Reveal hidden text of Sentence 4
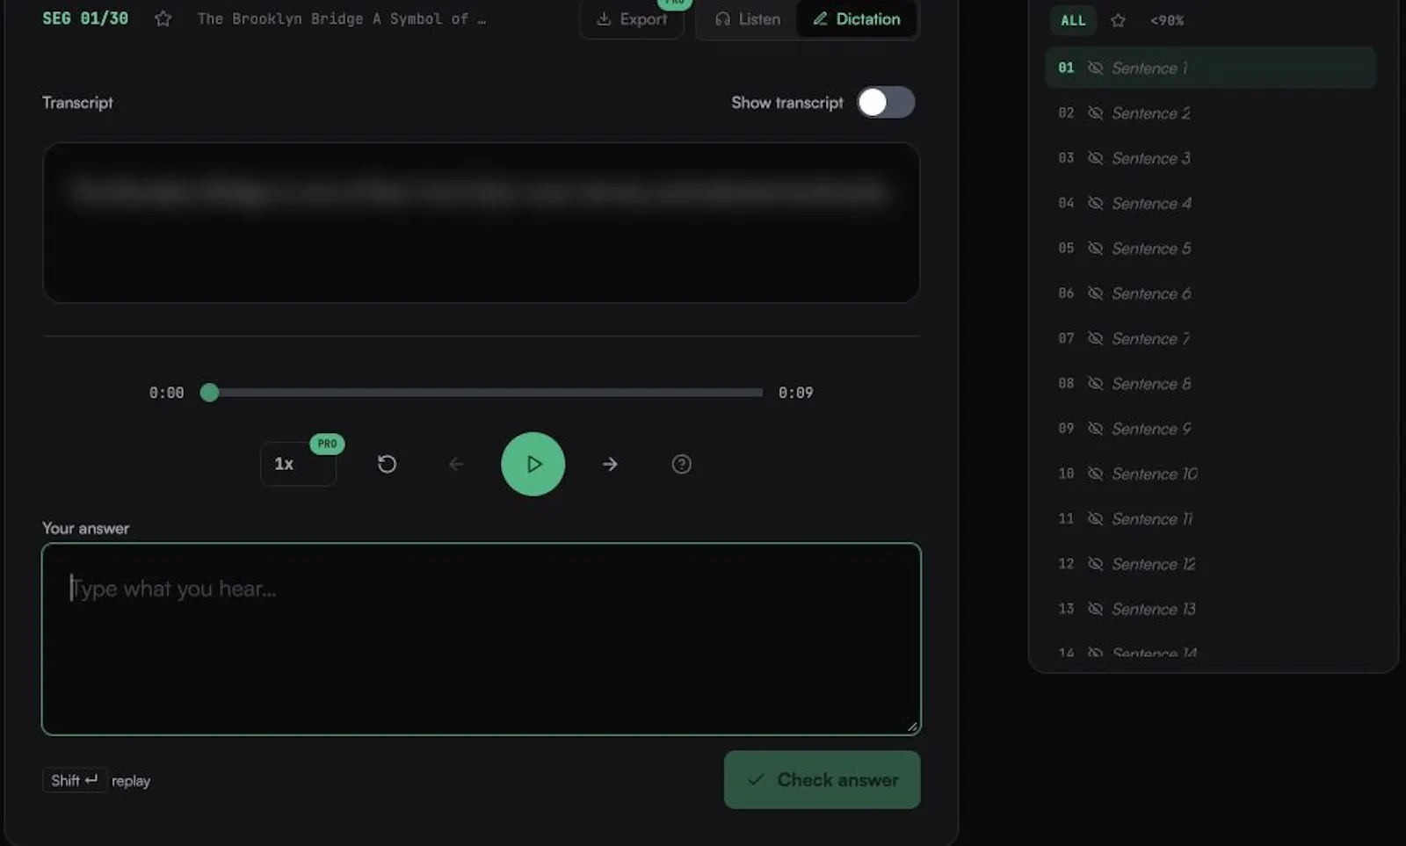The width and height of the screenshot is (1406, 846). (1095, 203)
